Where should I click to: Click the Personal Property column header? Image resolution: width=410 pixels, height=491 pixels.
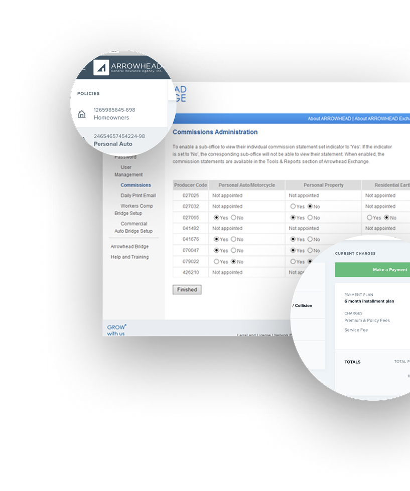pyautogui.click(x=324, y=185)
